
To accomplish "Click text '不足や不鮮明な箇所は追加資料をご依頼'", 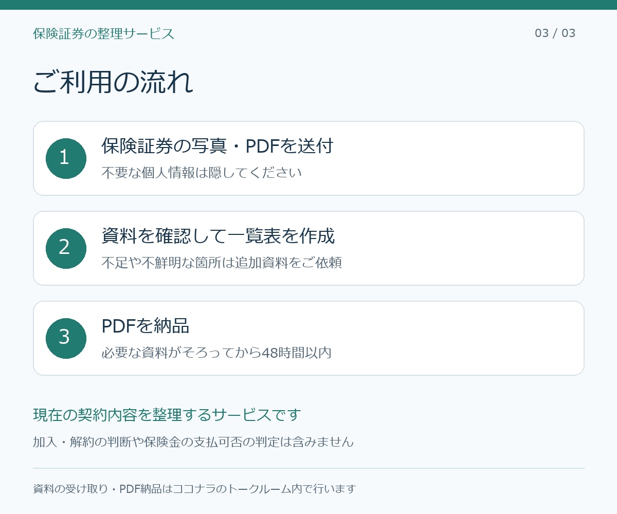I will (x=222, y=263).
